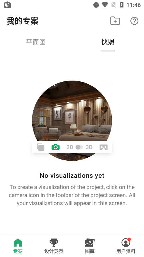Open the help question mark icon
Screen dimensions: 144x257
[x=134, y=21]
